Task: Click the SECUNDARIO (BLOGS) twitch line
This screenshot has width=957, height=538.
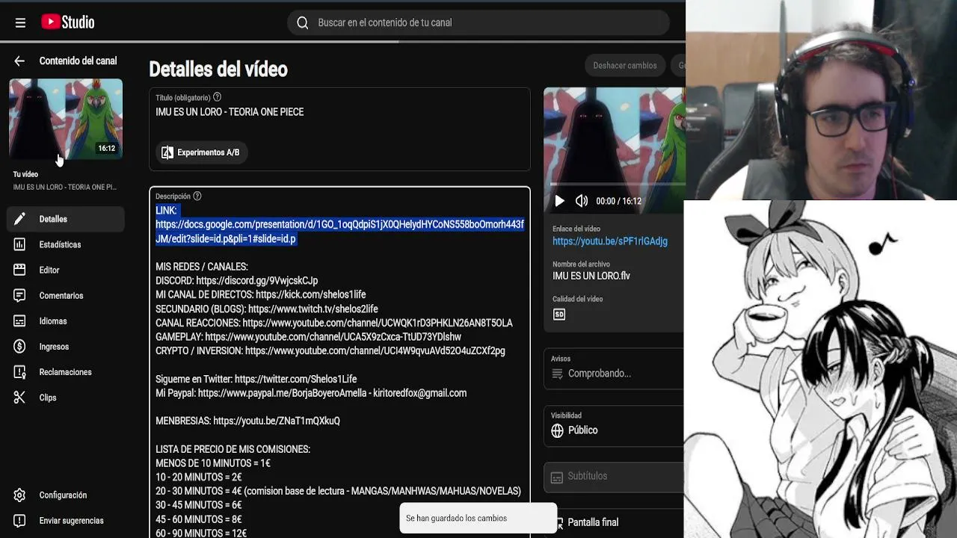Action: [x=267, y=309]
